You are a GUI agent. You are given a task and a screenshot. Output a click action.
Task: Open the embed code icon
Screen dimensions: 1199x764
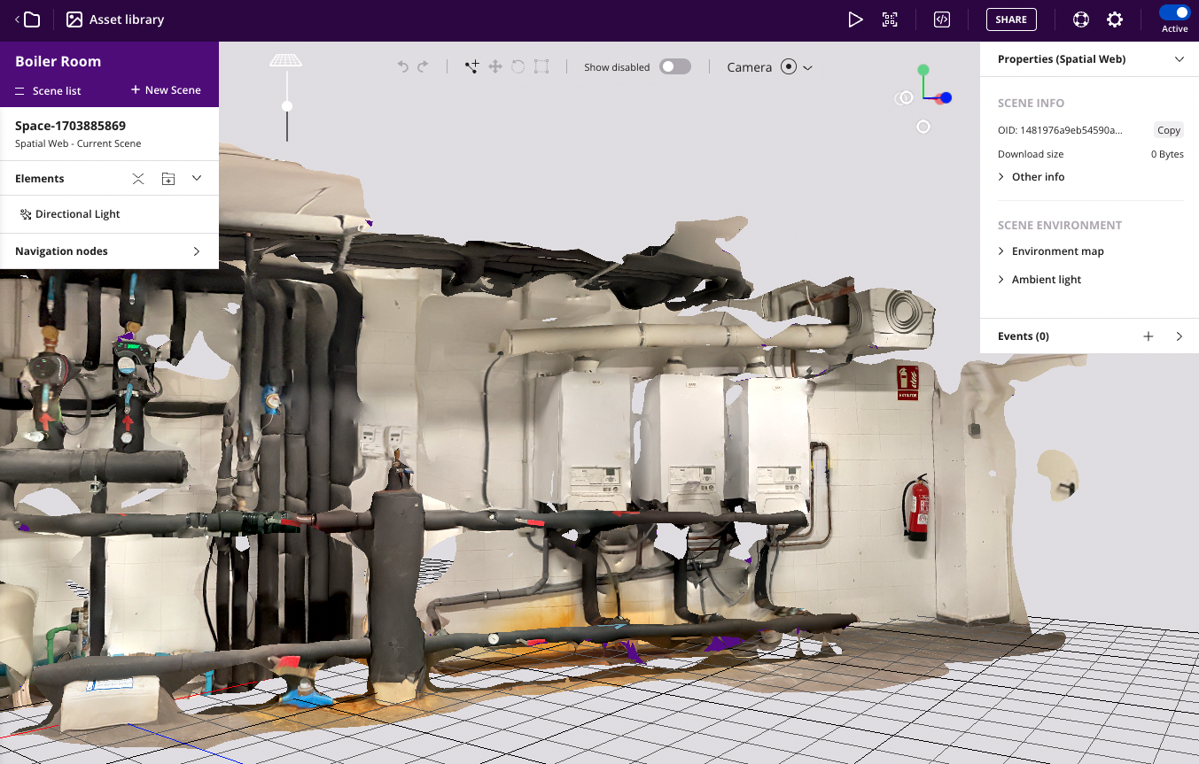[x=942, y=19]
